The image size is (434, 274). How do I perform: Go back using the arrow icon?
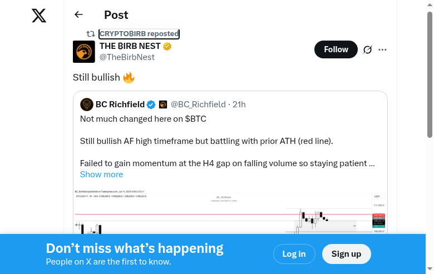click(x=78, y=15)
